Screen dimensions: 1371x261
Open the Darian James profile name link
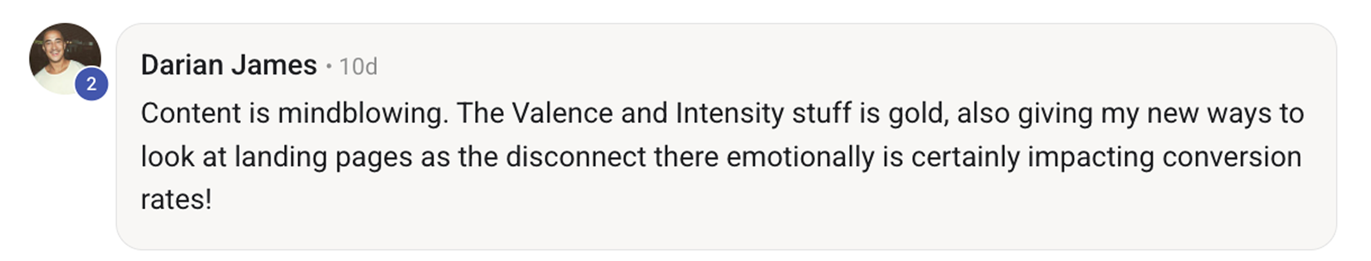(228, 65)
